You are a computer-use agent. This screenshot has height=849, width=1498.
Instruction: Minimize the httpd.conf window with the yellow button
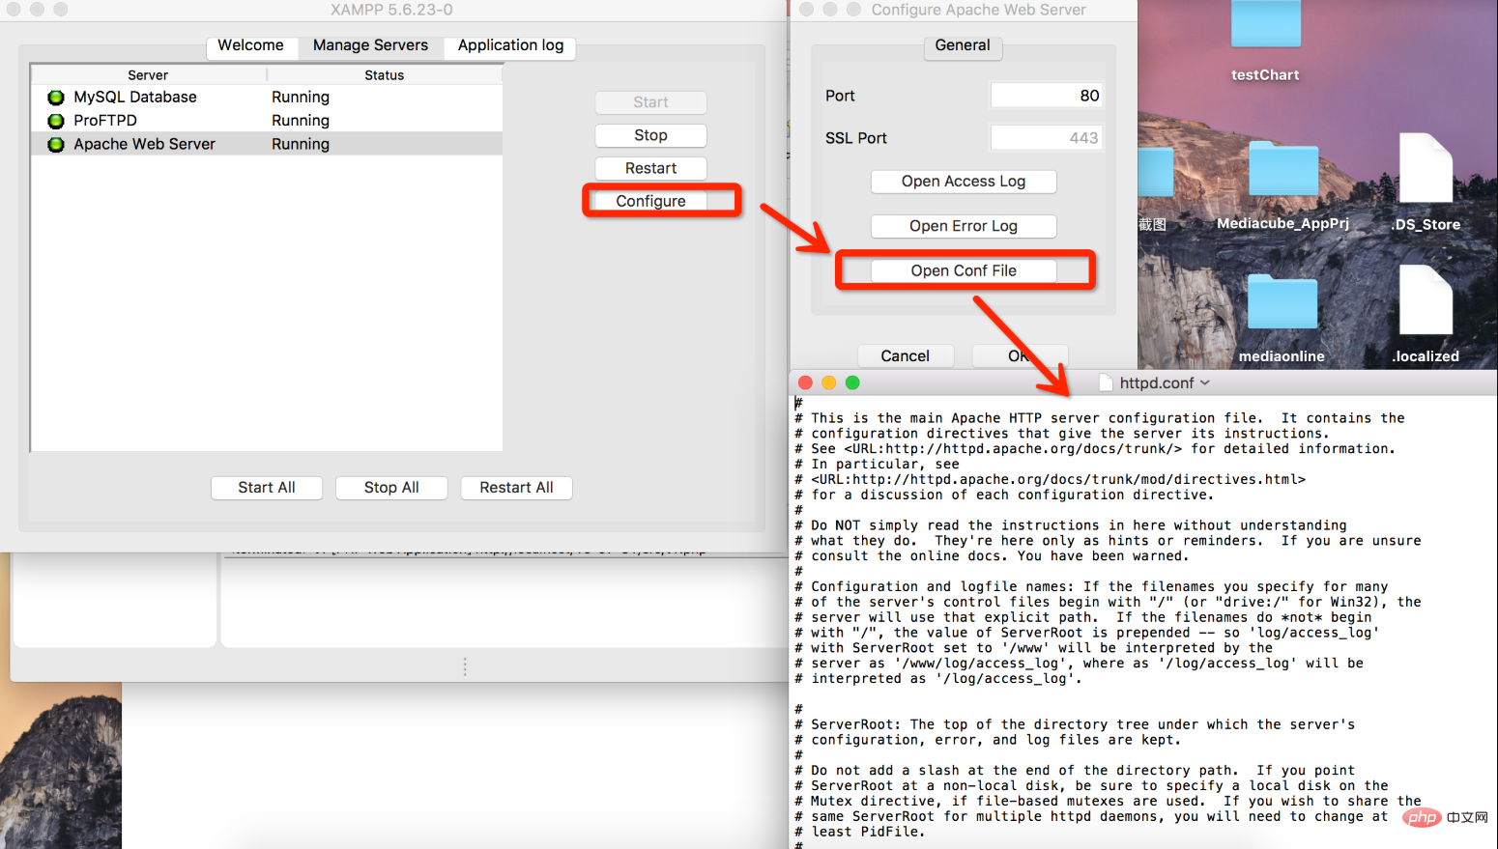pyautogui.click(x=828, y=383)
